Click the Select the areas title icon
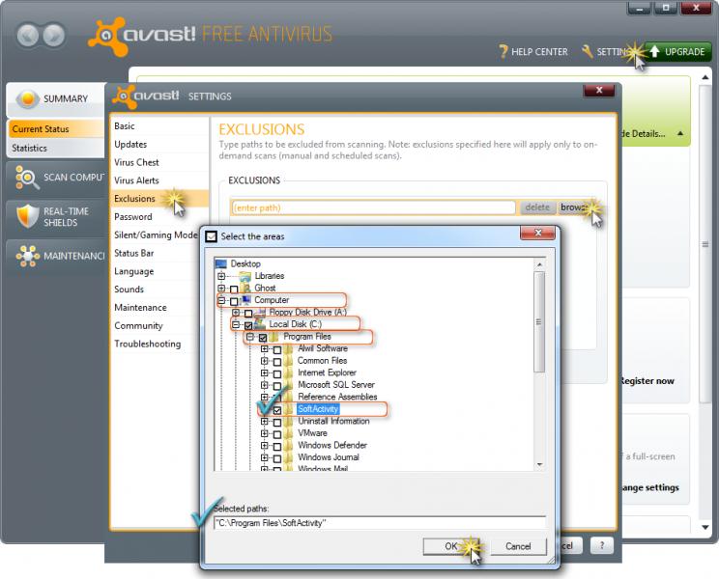719x579 pixels. click(x=211, y=236)
